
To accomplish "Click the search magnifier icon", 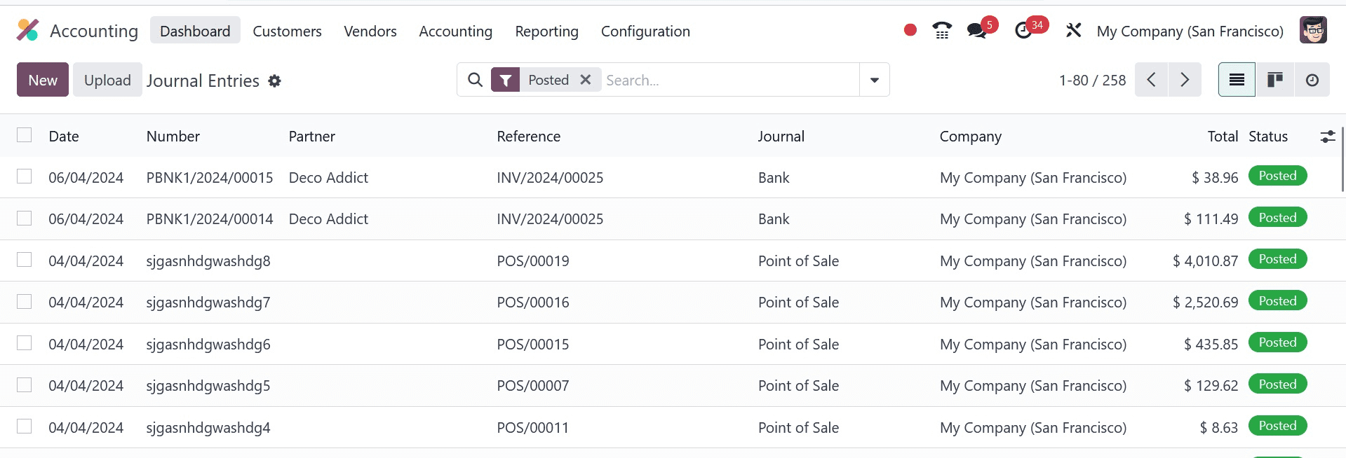I will (x=475, y=80).
